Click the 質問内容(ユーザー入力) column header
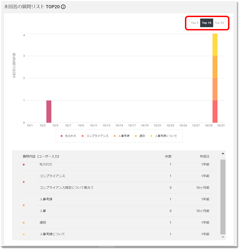The image size is (240, 250). coord(41,156)
